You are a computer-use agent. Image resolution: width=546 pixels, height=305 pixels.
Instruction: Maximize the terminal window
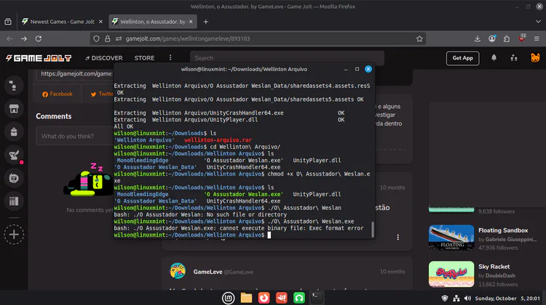click(x=357, y=69)
